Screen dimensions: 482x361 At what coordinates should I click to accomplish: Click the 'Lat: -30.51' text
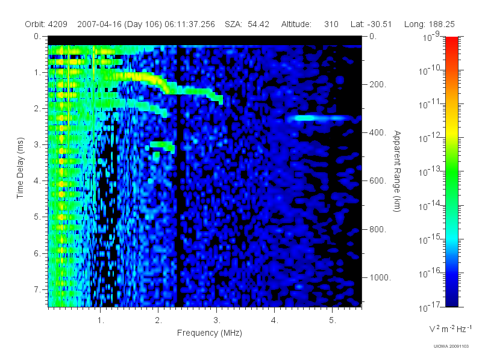coord(371,24)
